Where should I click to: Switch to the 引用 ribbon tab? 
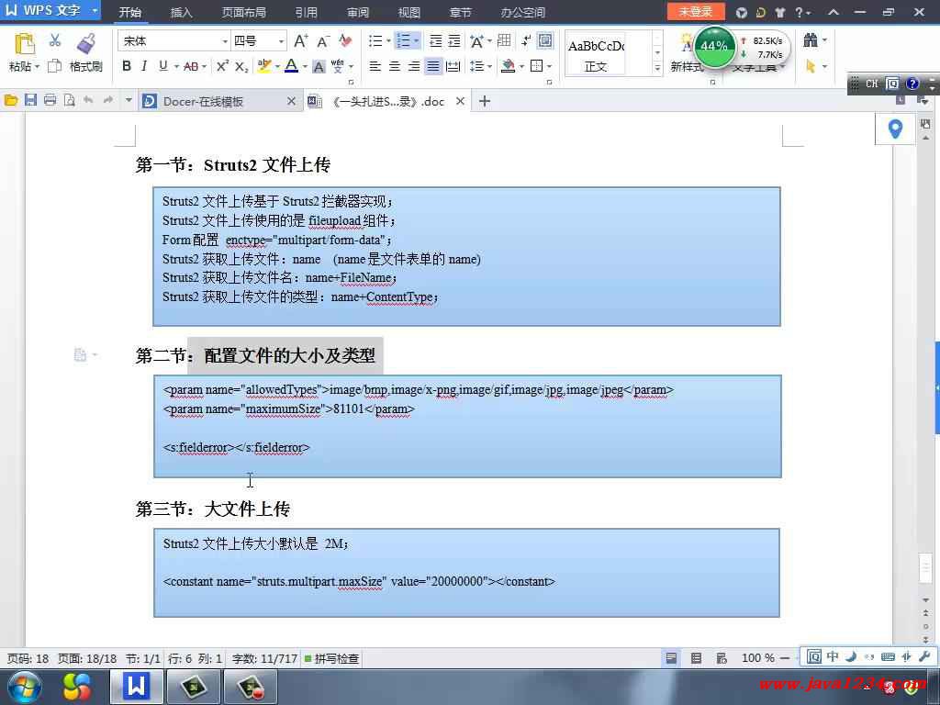click(x=307, y=12)
